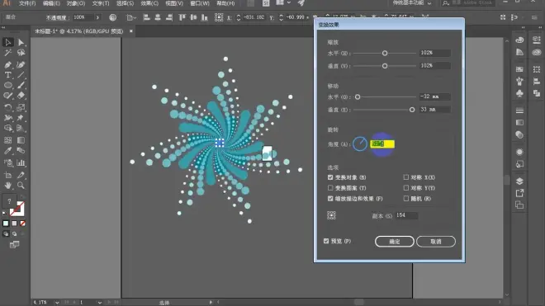Viewport: 545px width, 306px height.
Task: Select the Direct Selection tool
Action: (21, 42)
